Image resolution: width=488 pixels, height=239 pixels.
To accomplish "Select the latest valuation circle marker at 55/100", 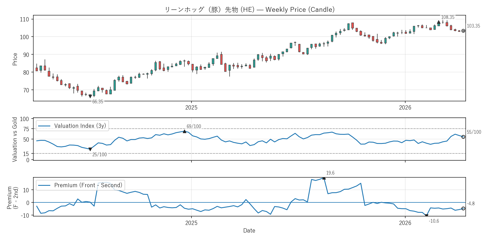I will pos(463,137).
